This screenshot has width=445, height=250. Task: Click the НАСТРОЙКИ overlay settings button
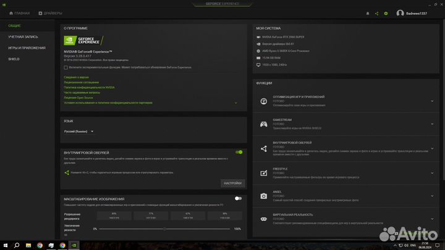[233, 183]
